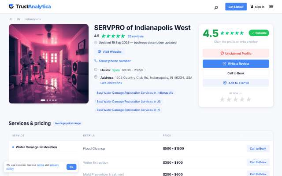Click Call to Book in rating card

[x=236, y=73]
